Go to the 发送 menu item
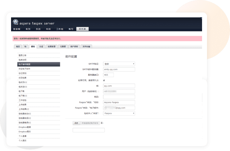This screenshot has width=230, height=151. (x=38, y=29)
